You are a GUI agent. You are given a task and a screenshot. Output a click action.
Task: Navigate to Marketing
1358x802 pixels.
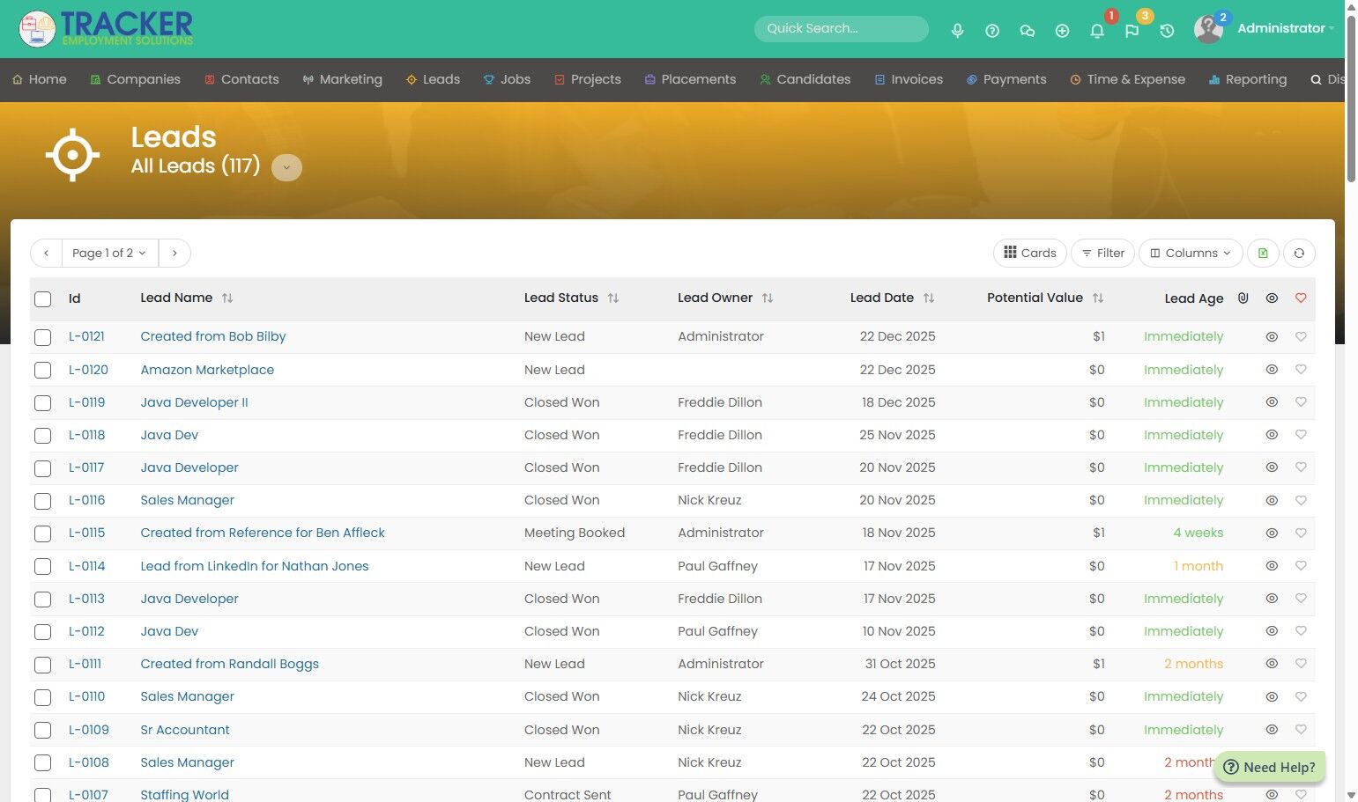342,79
